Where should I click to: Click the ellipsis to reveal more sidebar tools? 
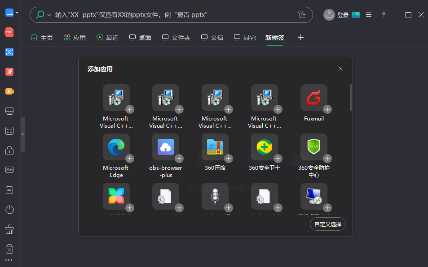pyautogui.click(x=9, y=259)
